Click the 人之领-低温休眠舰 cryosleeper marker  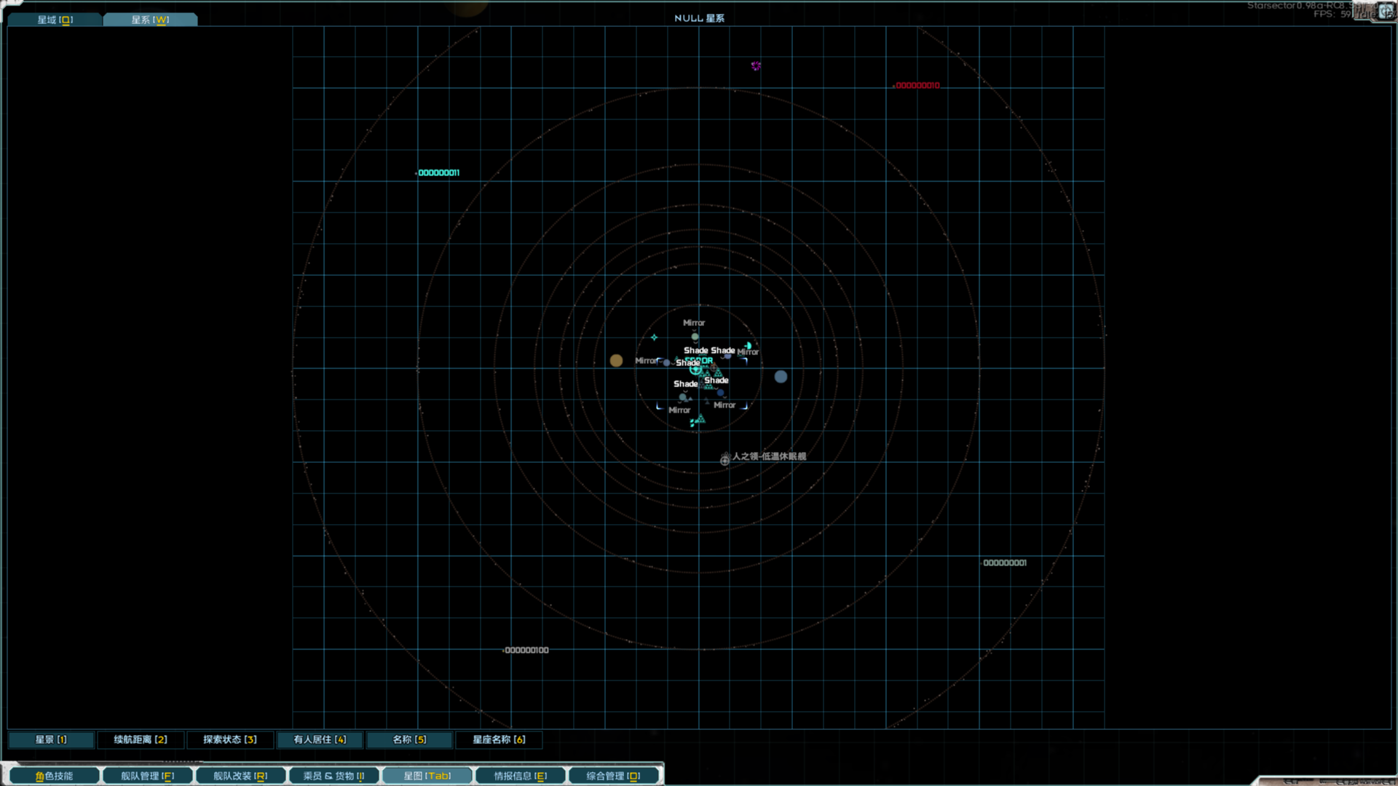tap(724, 460)
